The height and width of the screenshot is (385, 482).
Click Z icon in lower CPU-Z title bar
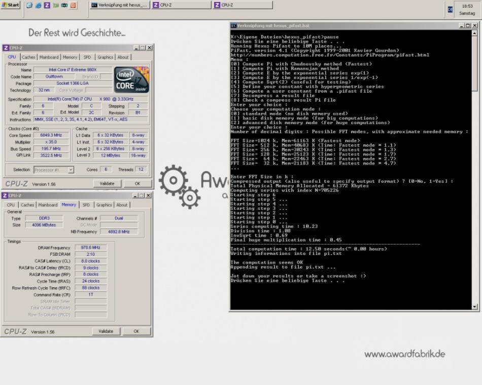[x=5, y=196]
